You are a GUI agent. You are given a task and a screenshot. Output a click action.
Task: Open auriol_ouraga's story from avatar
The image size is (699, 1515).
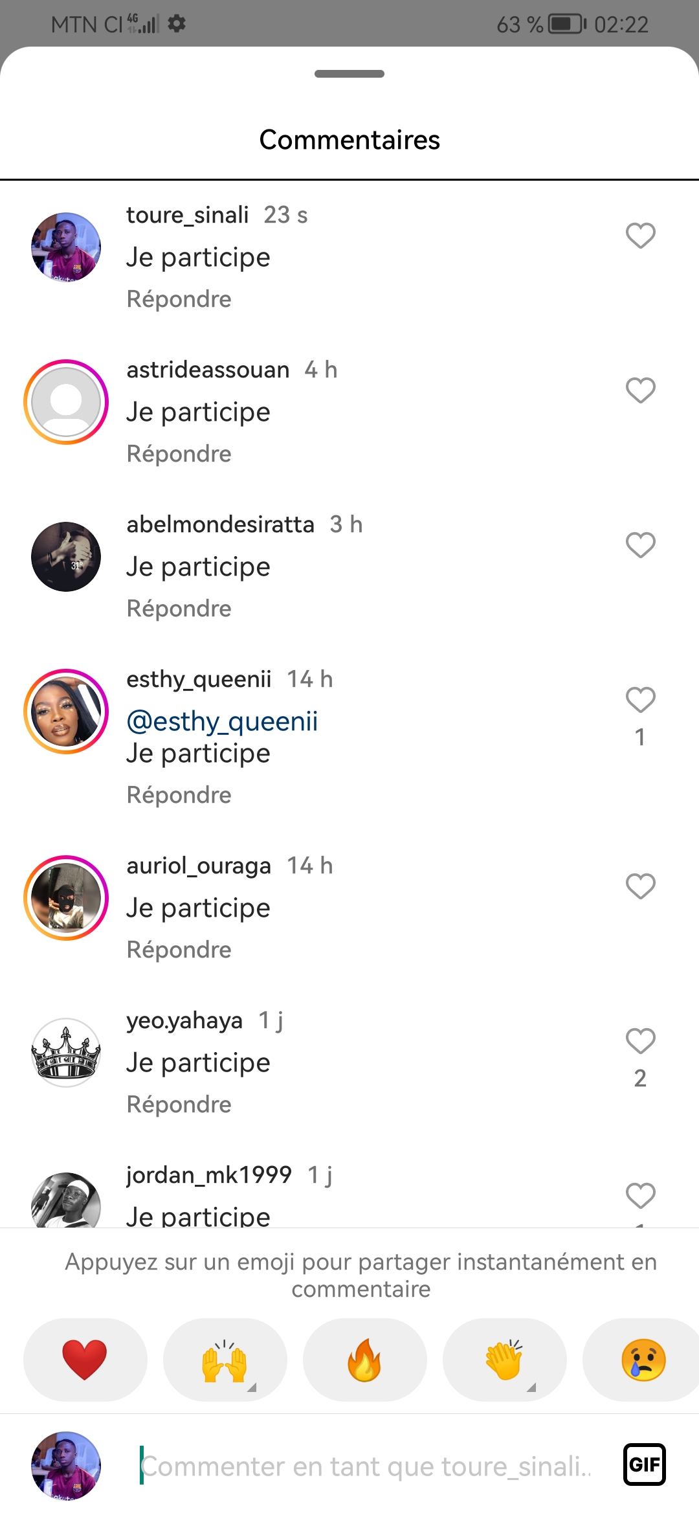point(66,898)
